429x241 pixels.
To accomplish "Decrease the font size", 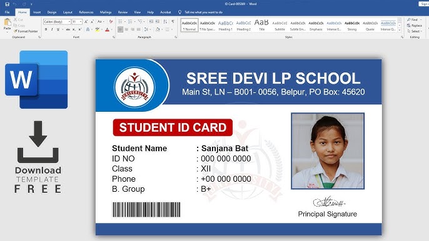I will [x=92, y=22].
